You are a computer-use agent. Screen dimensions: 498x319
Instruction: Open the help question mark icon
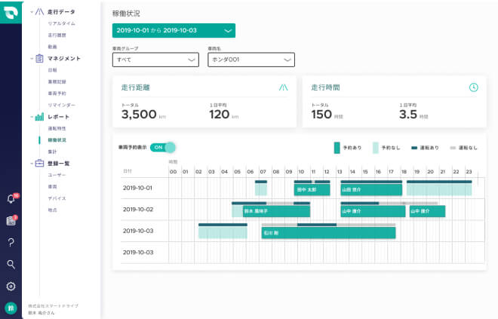[11, 243]
